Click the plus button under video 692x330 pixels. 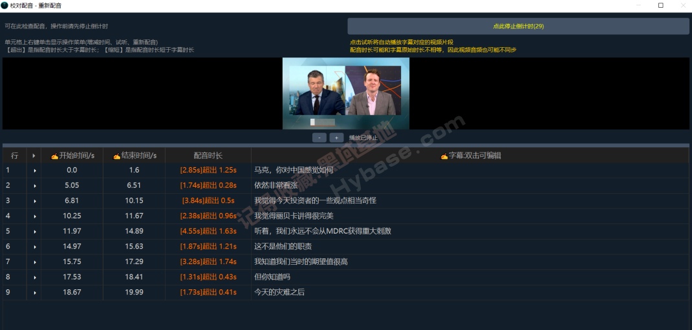pyautogui.click(x=336, y=138)
